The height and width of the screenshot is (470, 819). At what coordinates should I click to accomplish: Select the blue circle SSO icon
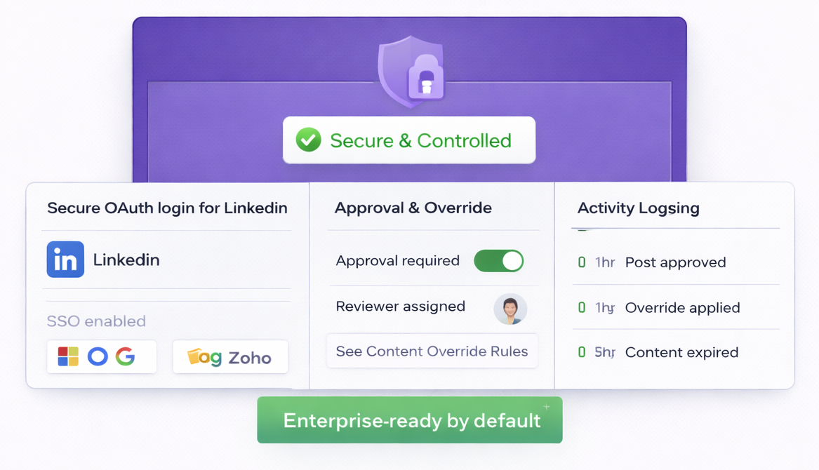pos(98,356)
